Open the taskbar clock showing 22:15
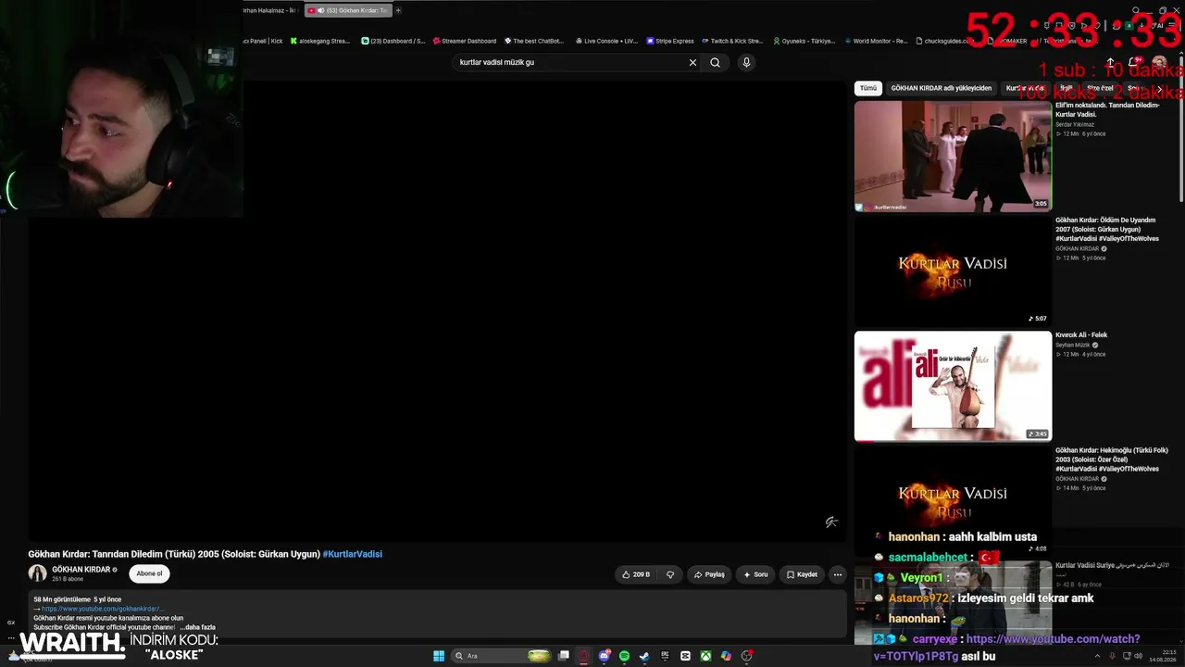Screen dimensions: 1185x667 (1163, 656)
